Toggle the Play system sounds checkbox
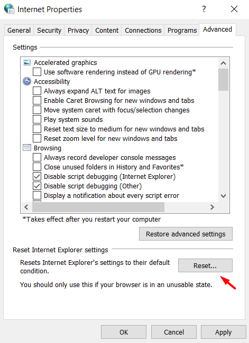 tap(37, 119)
